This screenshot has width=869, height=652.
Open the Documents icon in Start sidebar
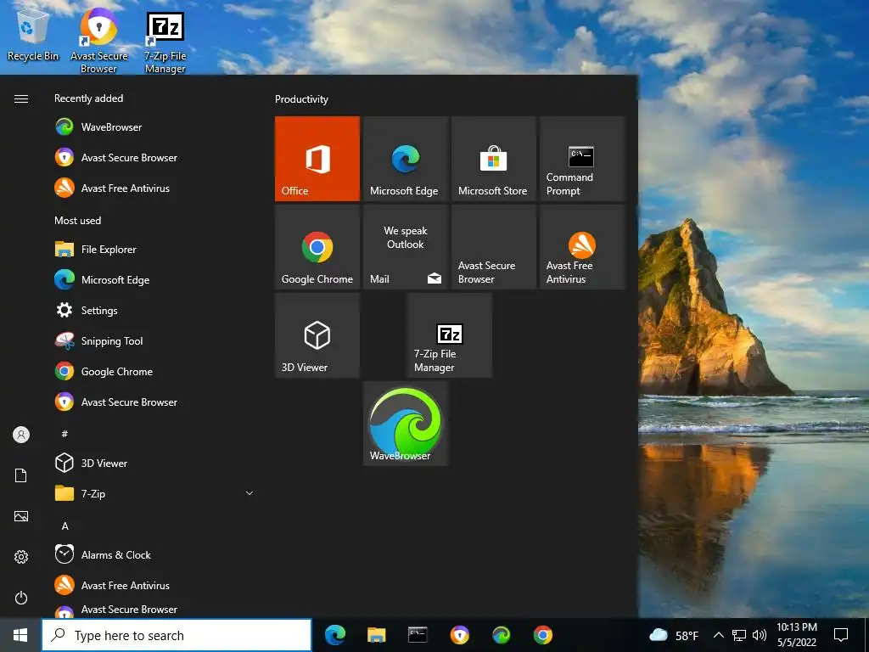click(x=21, y=475)
